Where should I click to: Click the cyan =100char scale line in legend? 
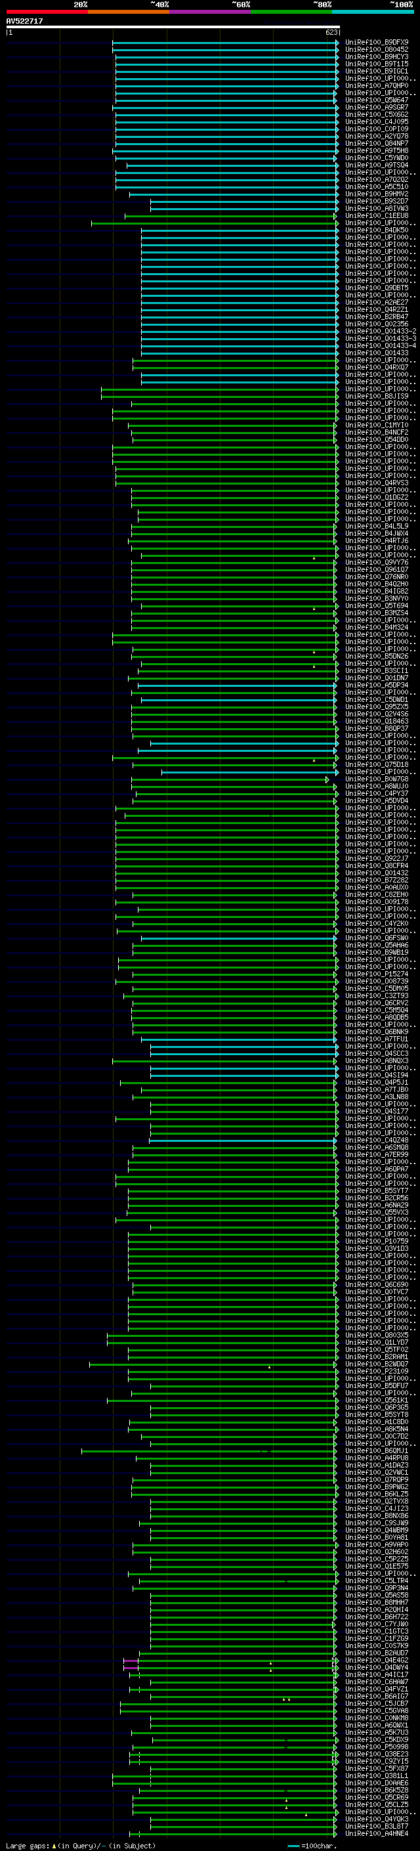293,1846
